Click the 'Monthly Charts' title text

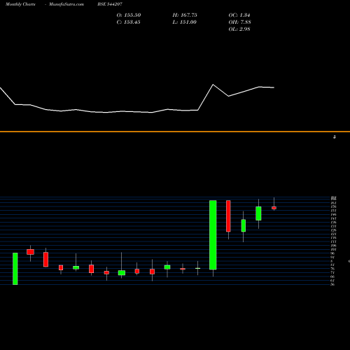click(20, 4)
